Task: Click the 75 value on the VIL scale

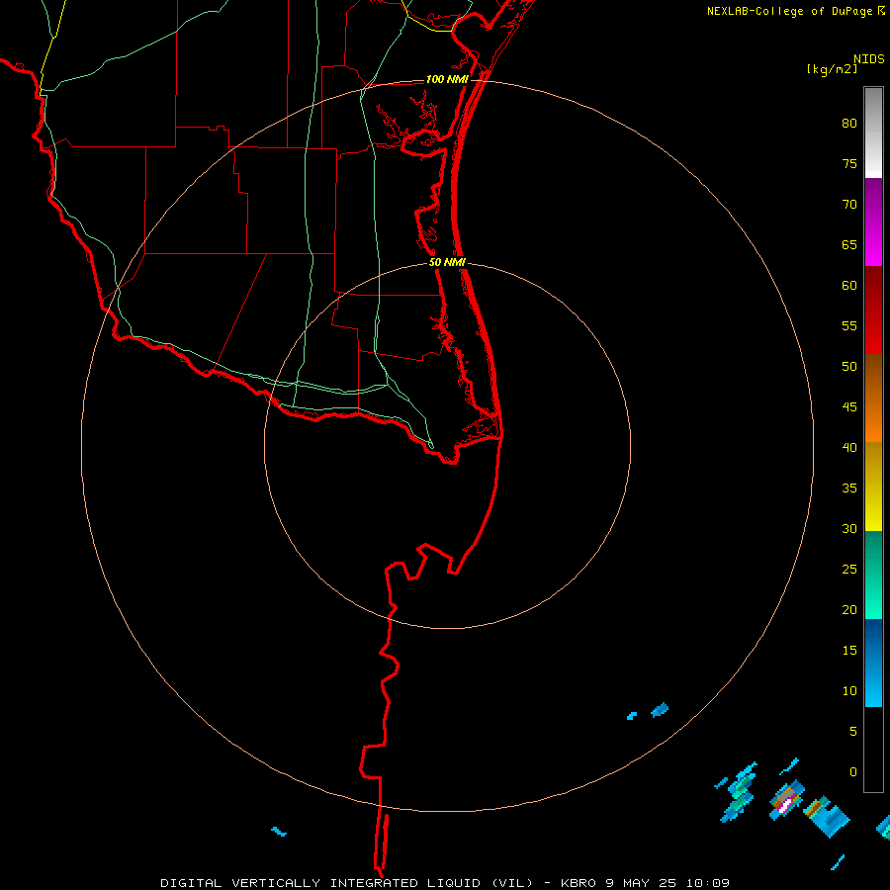Action: (x=849, y=163)
